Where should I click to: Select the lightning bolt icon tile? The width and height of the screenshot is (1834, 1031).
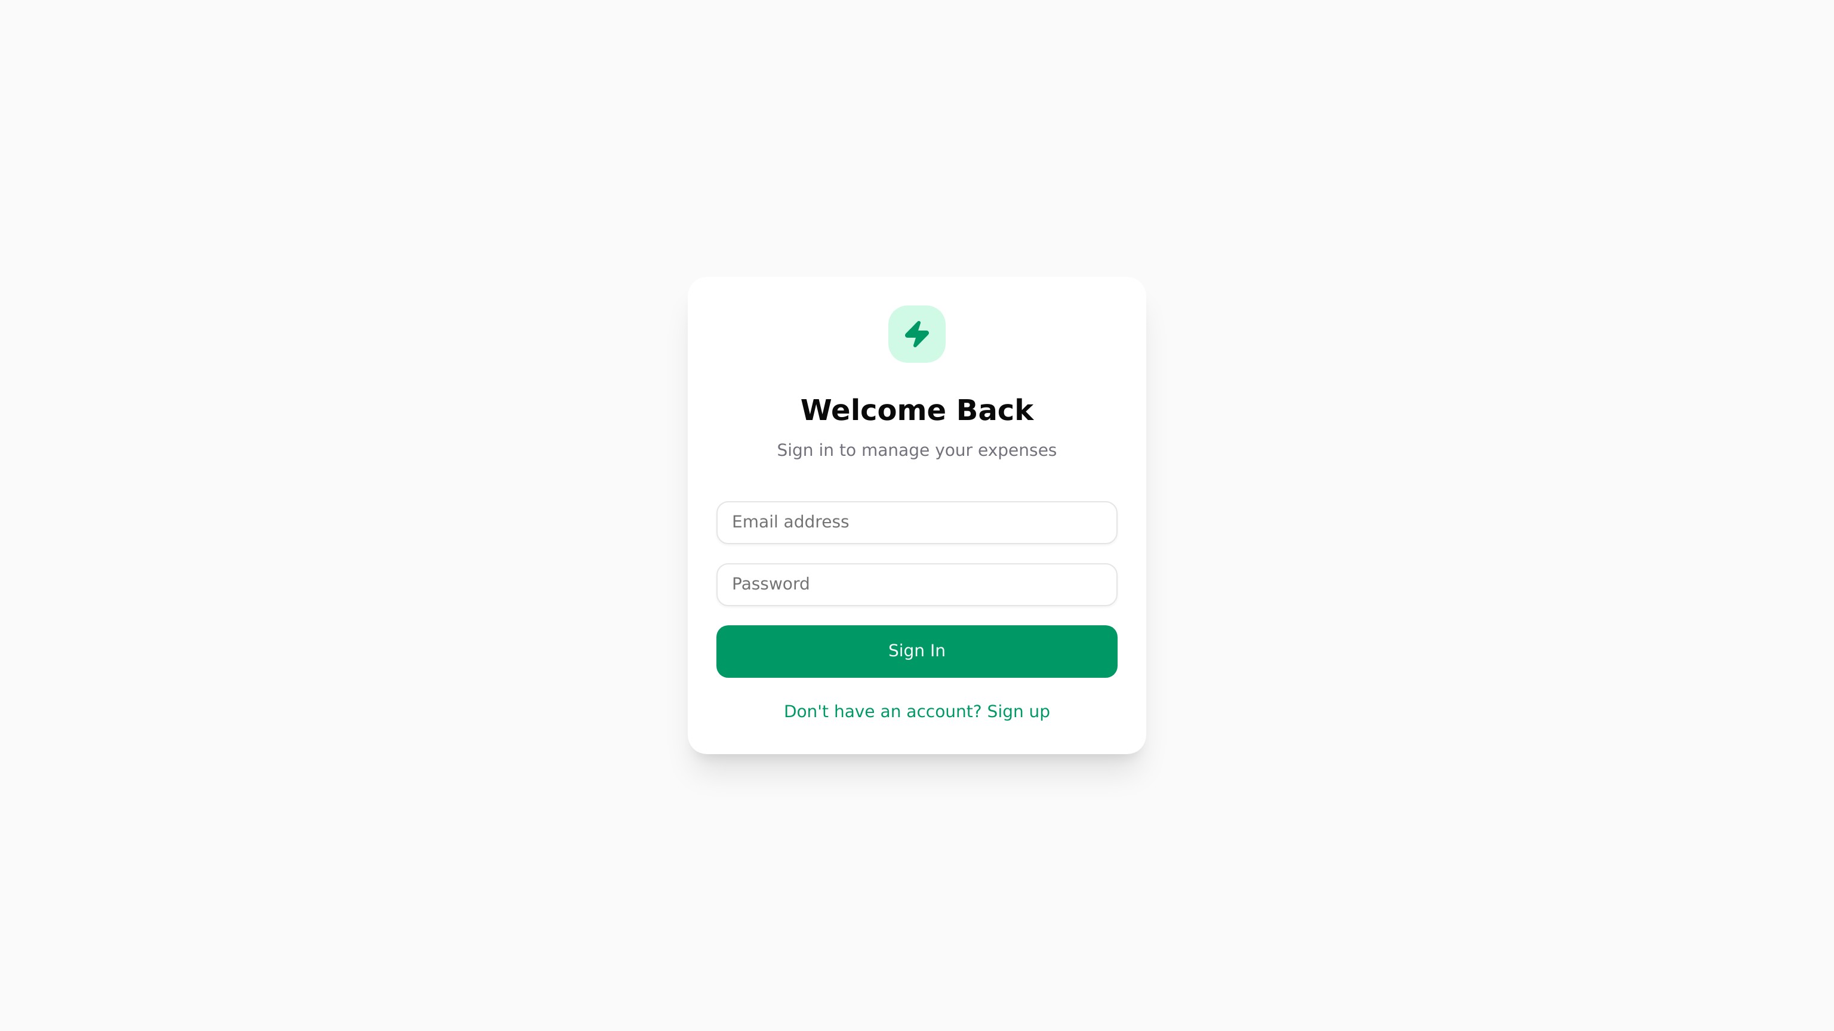point(916,334)
